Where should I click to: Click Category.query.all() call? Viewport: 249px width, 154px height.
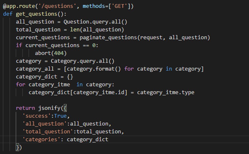82,61
